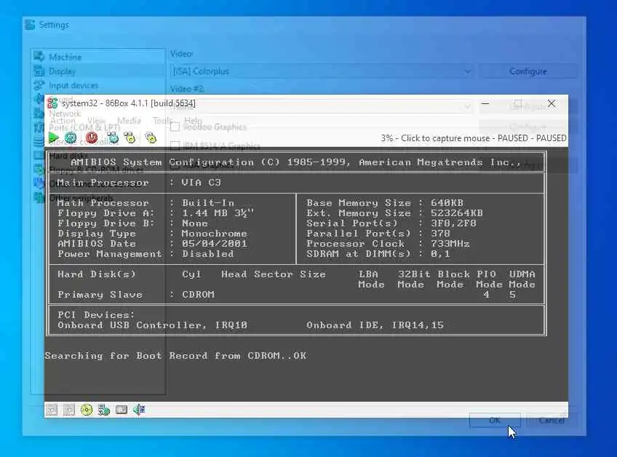Image resolution: width=617 pixels, height=457 pixels.
Task: Select Input devices in the Settings sidebar
Action: click(x=98, y=85)
